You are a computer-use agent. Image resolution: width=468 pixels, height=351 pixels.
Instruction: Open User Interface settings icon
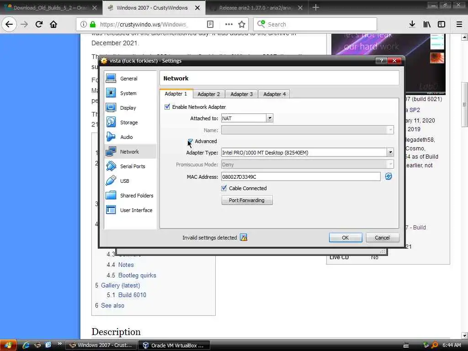pos(111,210)
